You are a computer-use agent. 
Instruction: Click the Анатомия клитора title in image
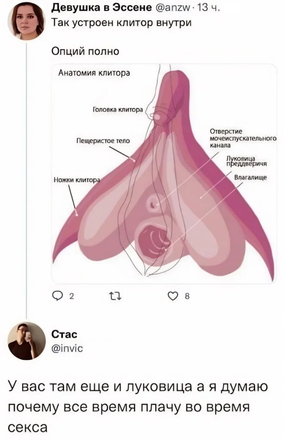(x=94, y=73)
